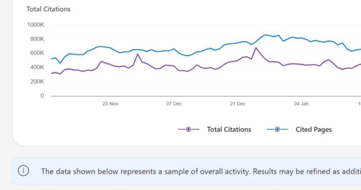Click the blue line's highest peak in the chart
Screen dimensions: 361x190
coord(265,35)
